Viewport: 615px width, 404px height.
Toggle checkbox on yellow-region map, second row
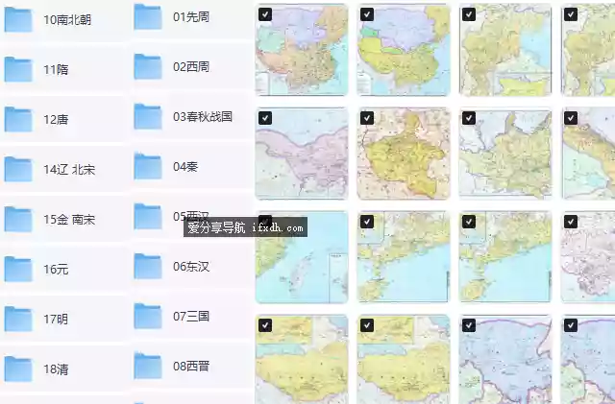coord(367,118)
